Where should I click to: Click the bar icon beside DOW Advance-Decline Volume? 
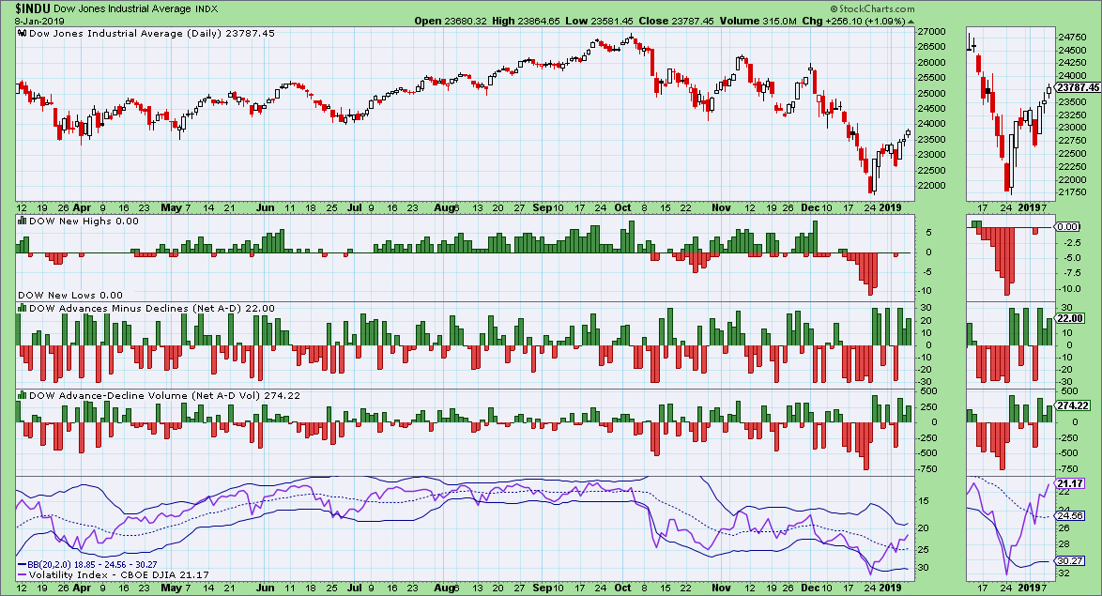[23, 395]
